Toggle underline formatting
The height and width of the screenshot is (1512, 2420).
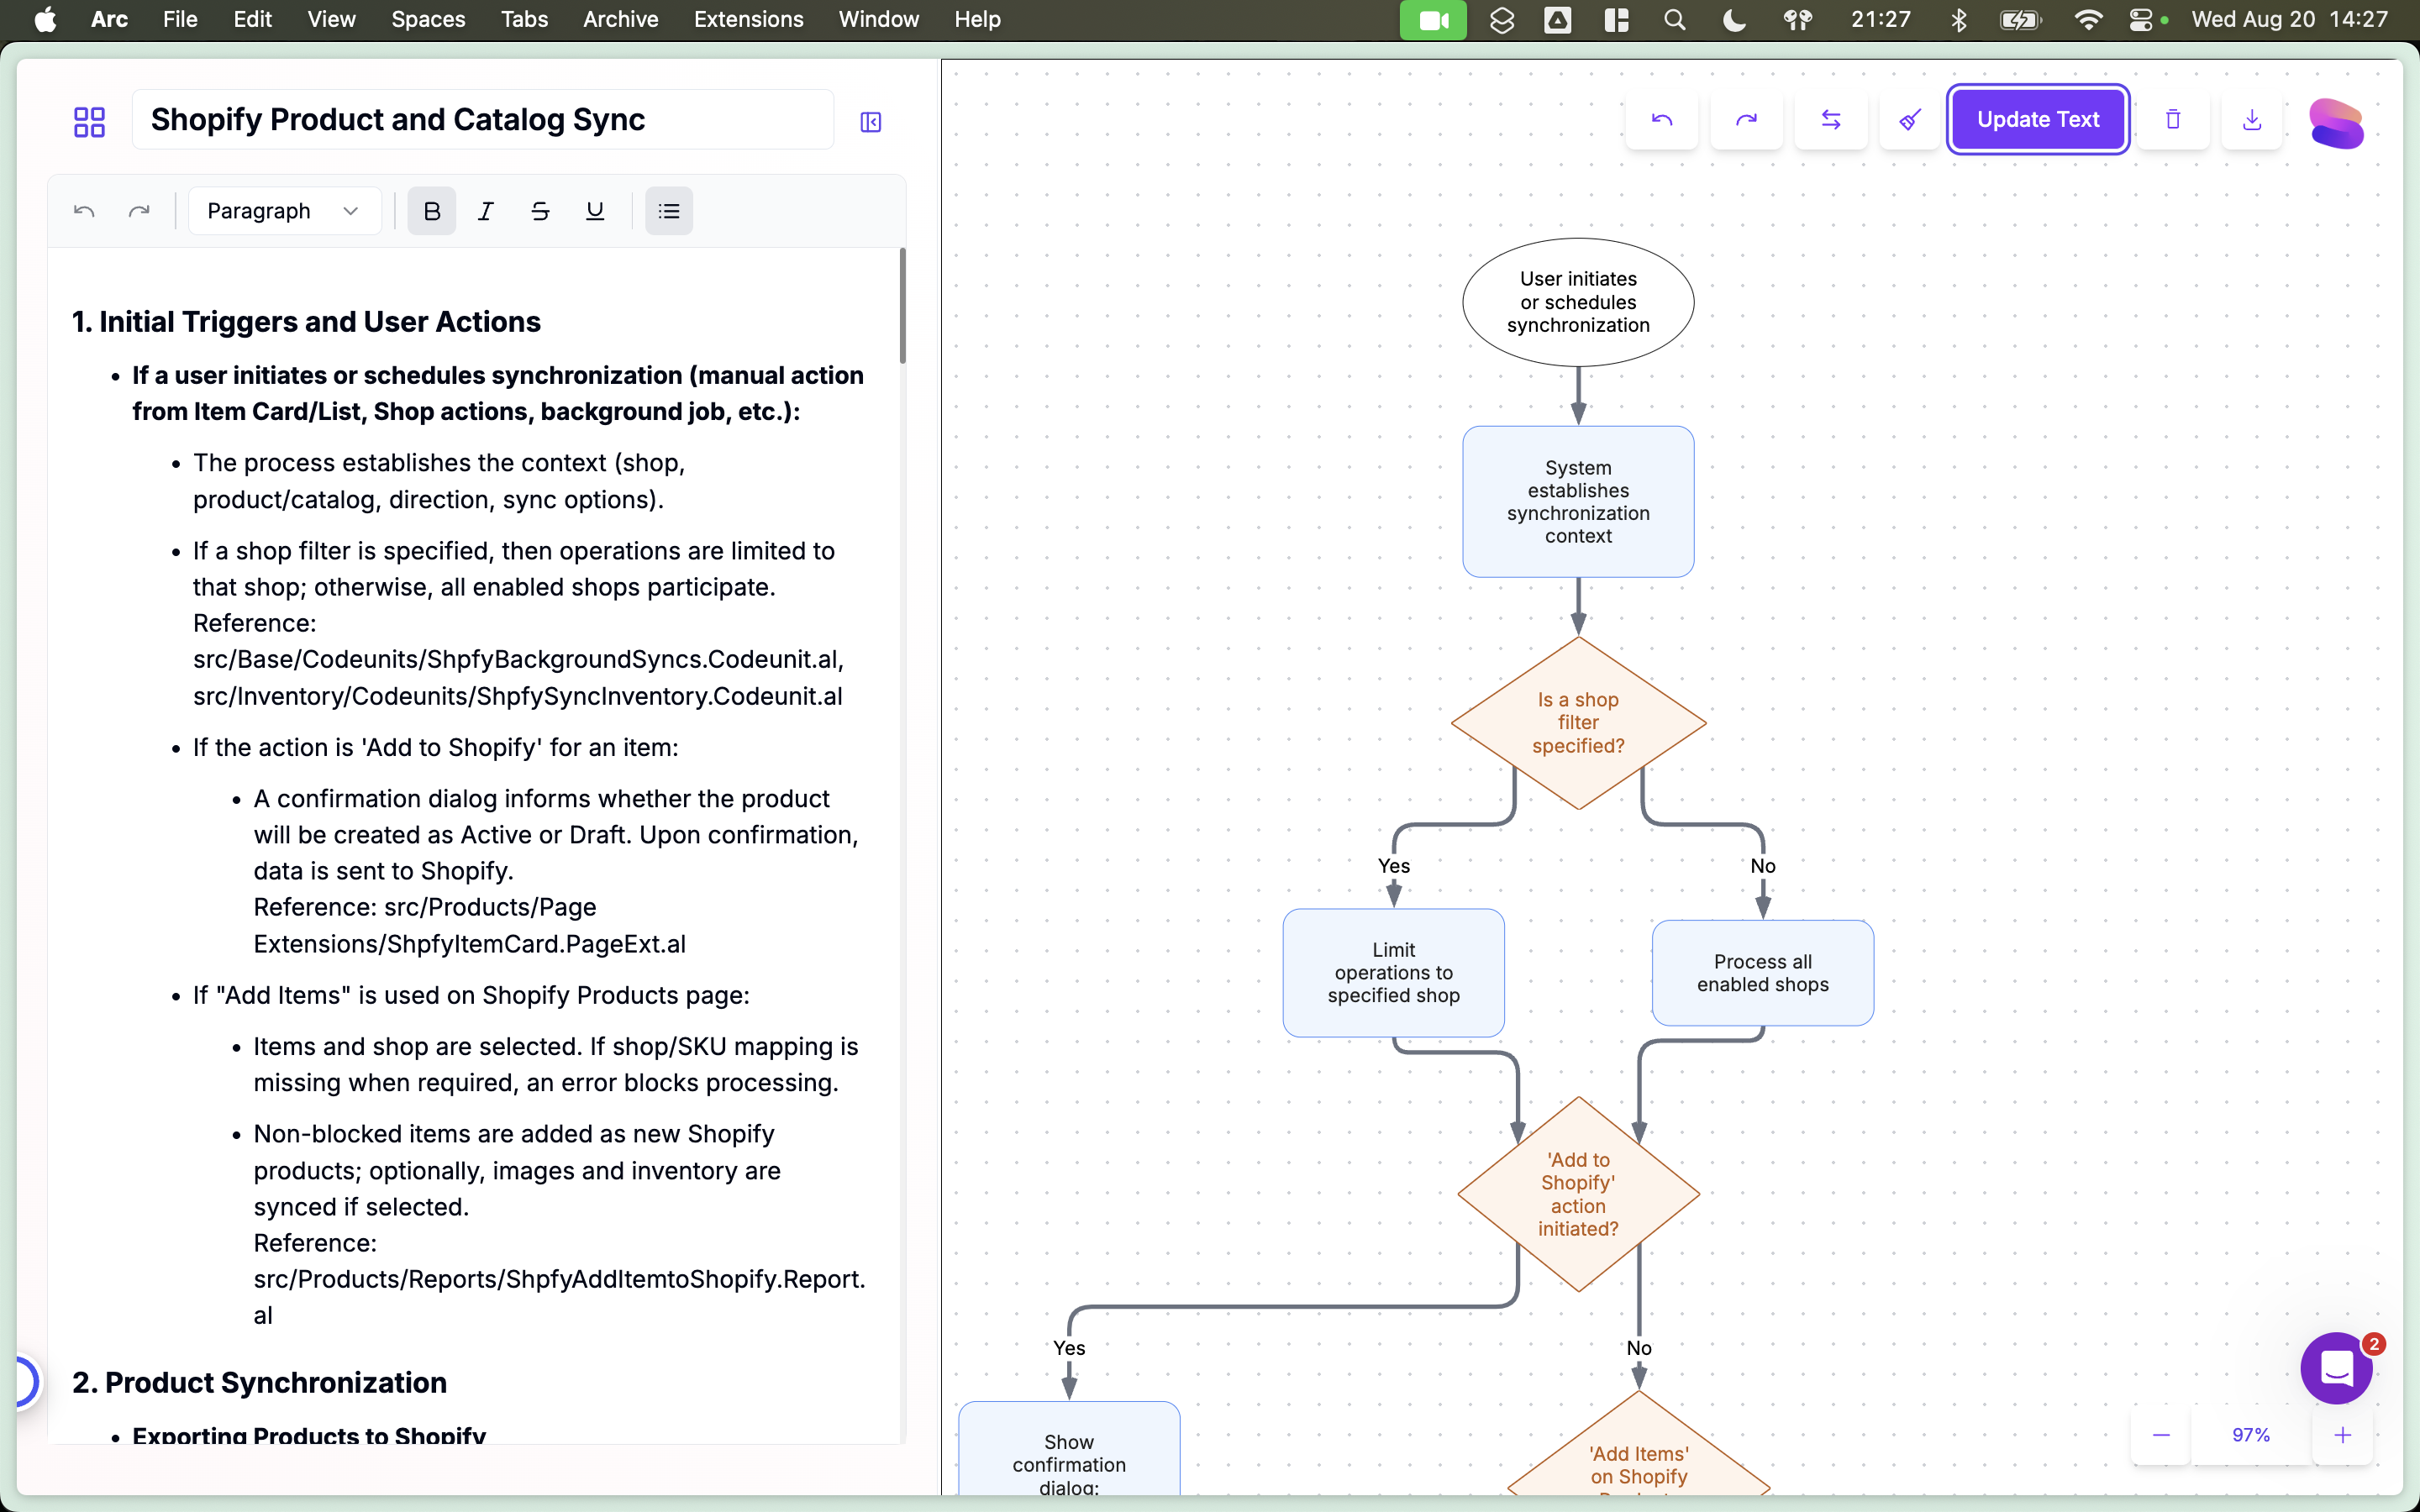pyautogui.click(x=594, y=211)
